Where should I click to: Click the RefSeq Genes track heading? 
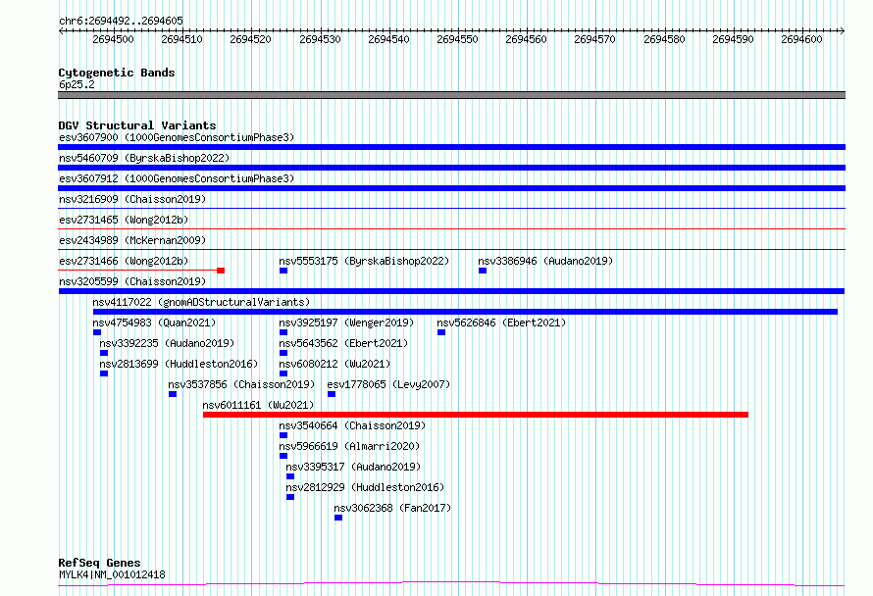(x=99, y=563)
